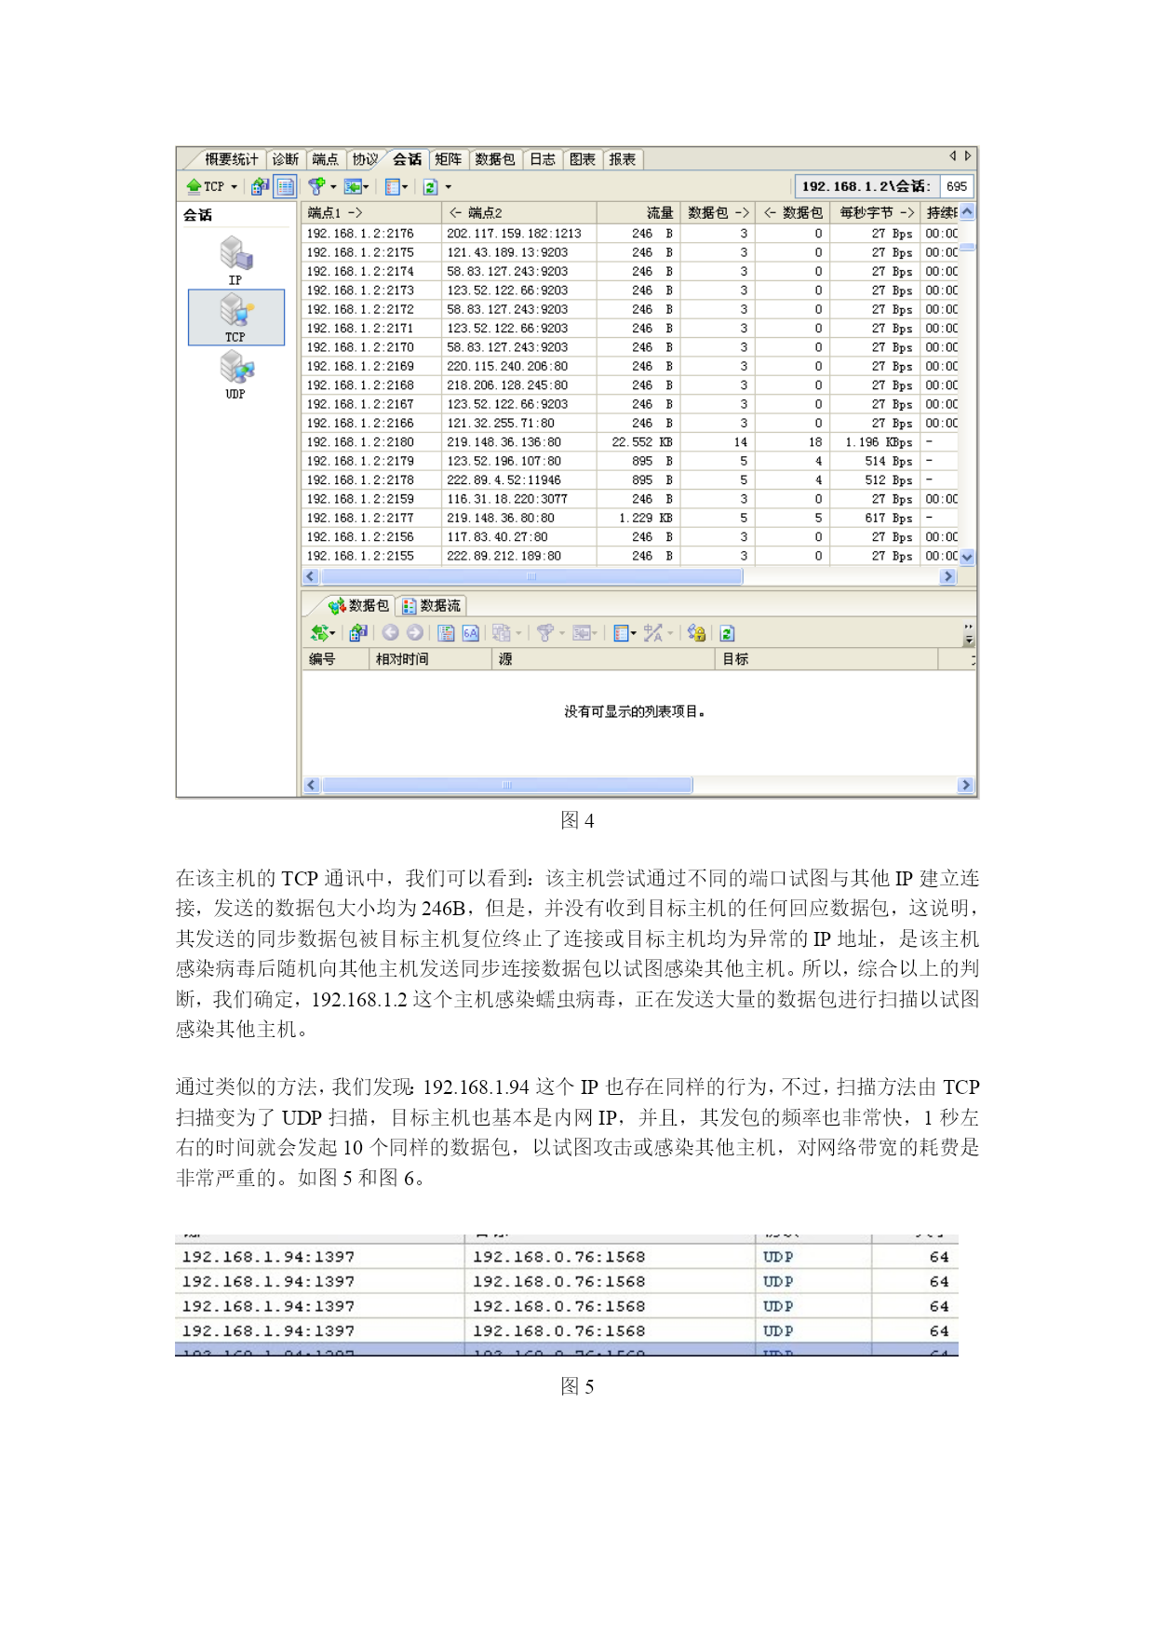Sort by the 流量 column header
Viewport: 1155px width, 1633px height.
coord(638,213)
